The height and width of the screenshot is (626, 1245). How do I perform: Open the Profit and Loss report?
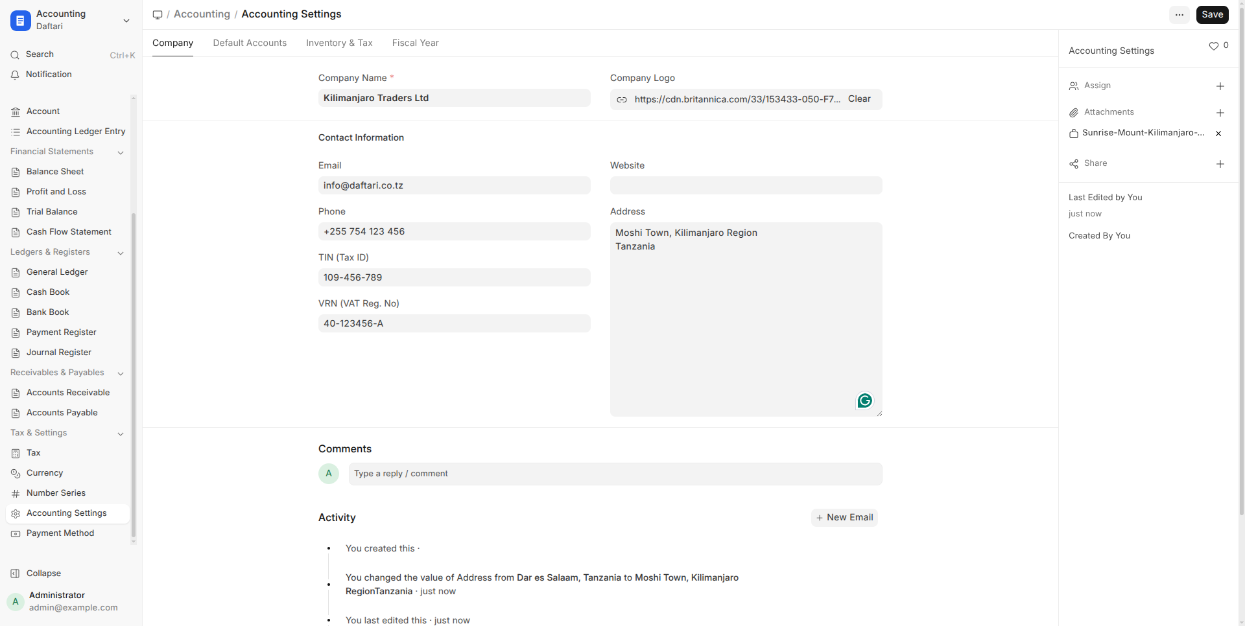67,192
